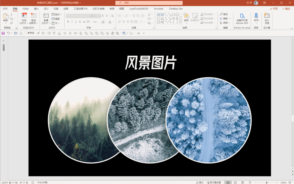Open the 设计灵感 design ideas icon
The height and width of the screenshot is (184, 294).
[267, 16]
